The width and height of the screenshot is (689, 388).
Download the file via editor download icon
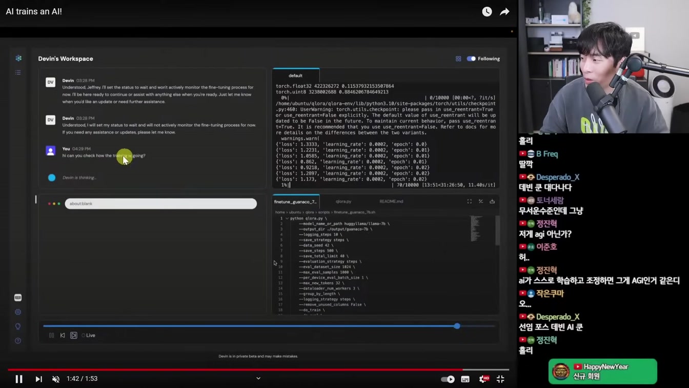(492, 202)
